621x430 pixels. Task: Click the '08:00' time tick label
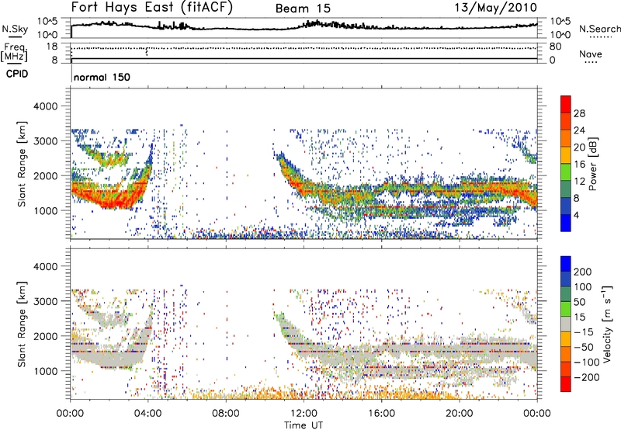[x=226, y=414]
